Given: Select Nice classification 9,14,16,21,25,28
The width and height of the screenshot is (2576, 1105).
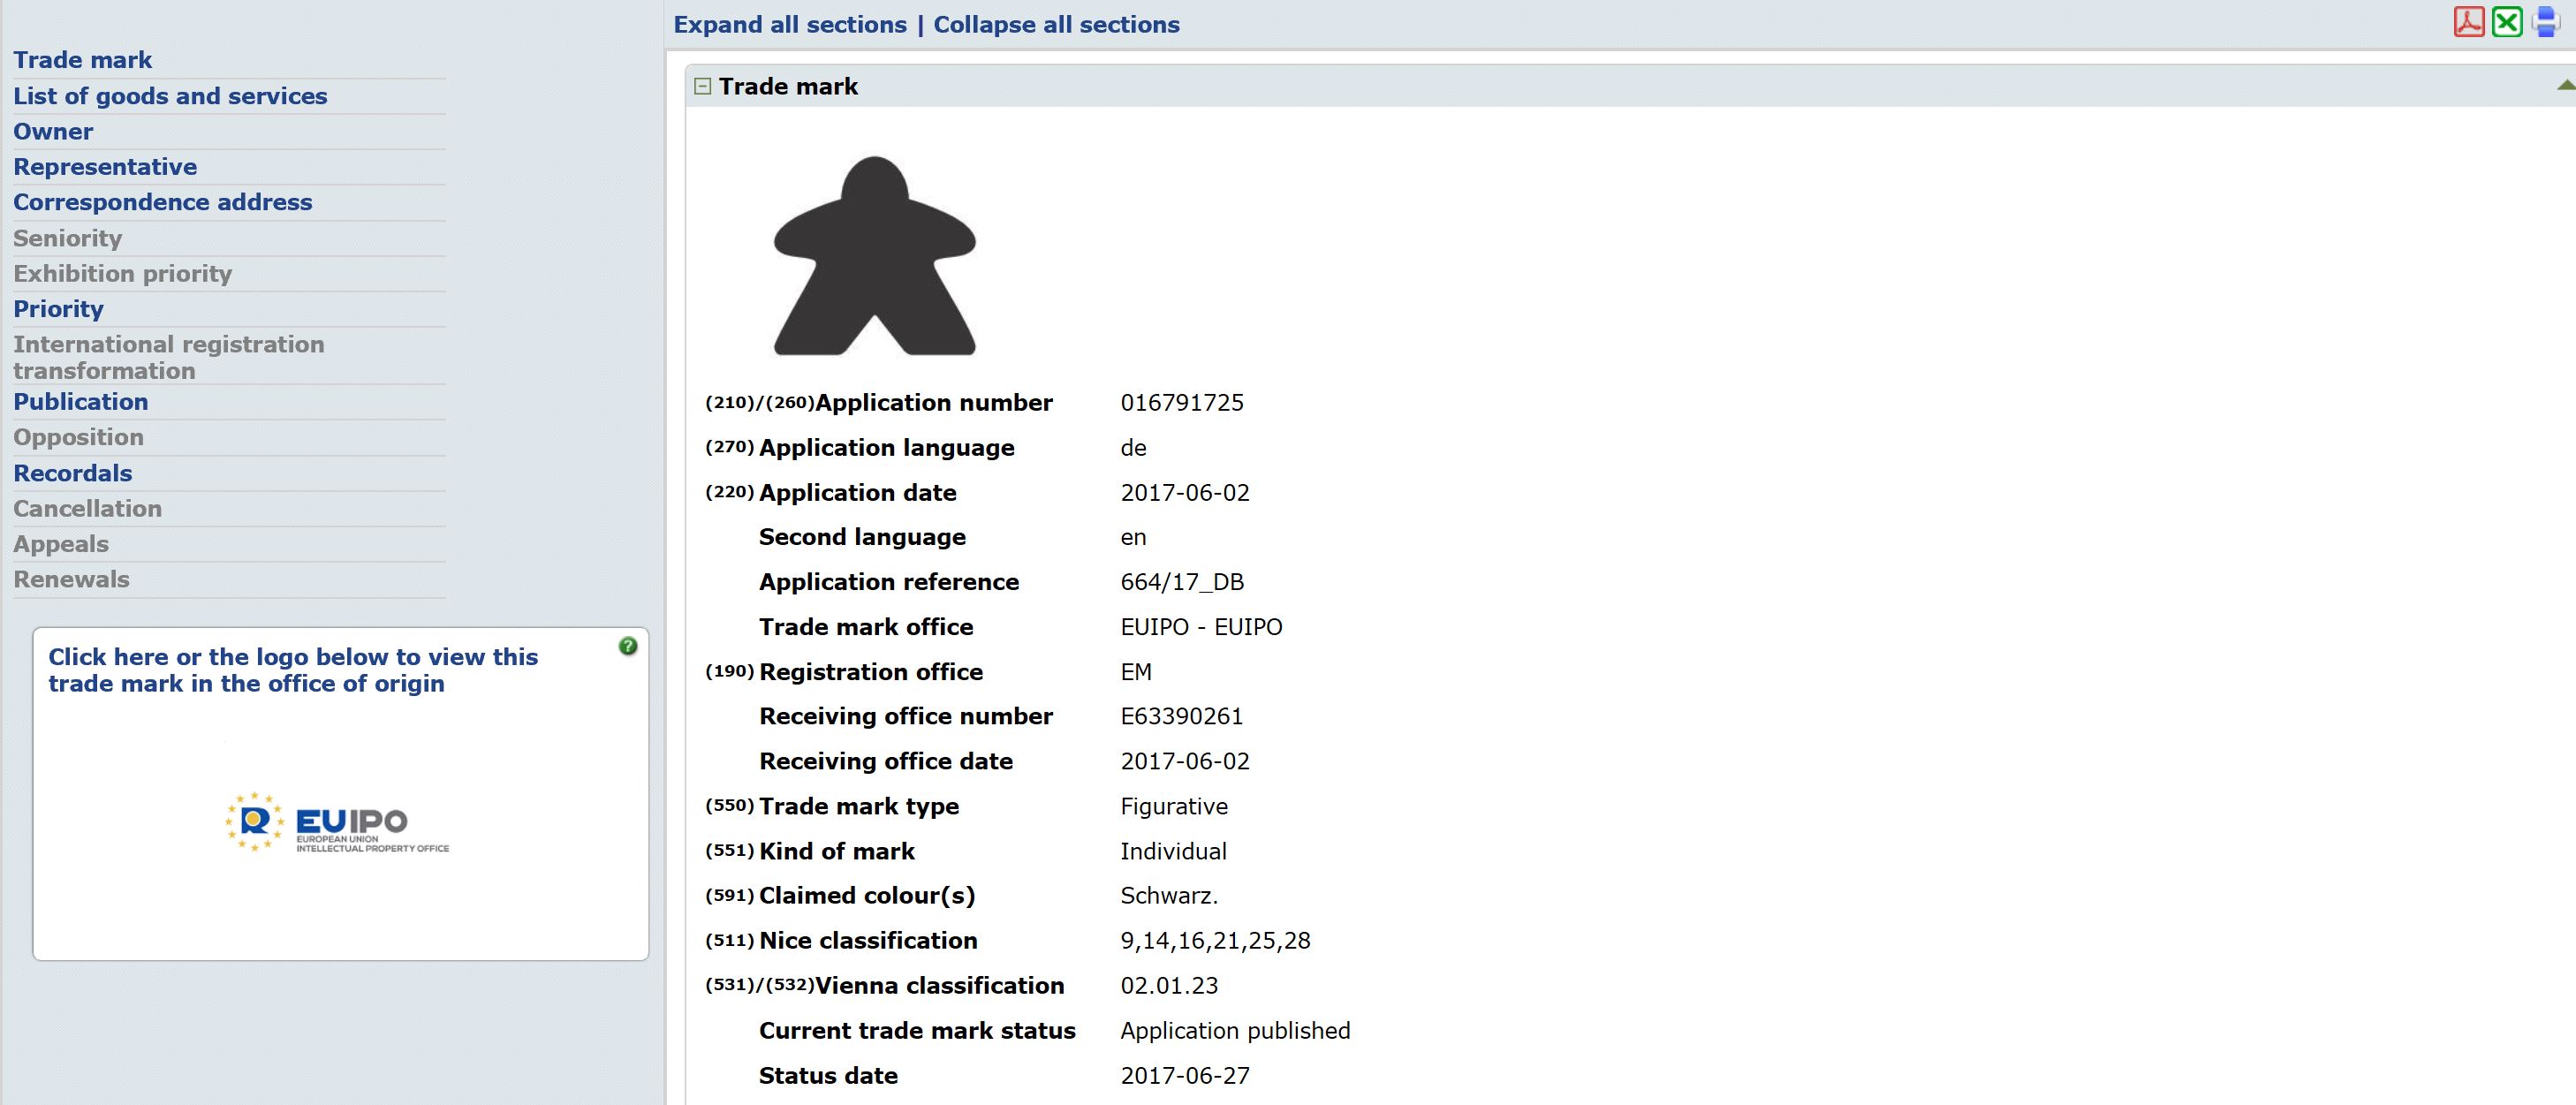Looking at the screenshot, I should pos(1215,941).
